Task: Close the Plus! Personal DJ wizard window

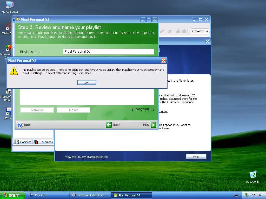Action: point(155,20)
